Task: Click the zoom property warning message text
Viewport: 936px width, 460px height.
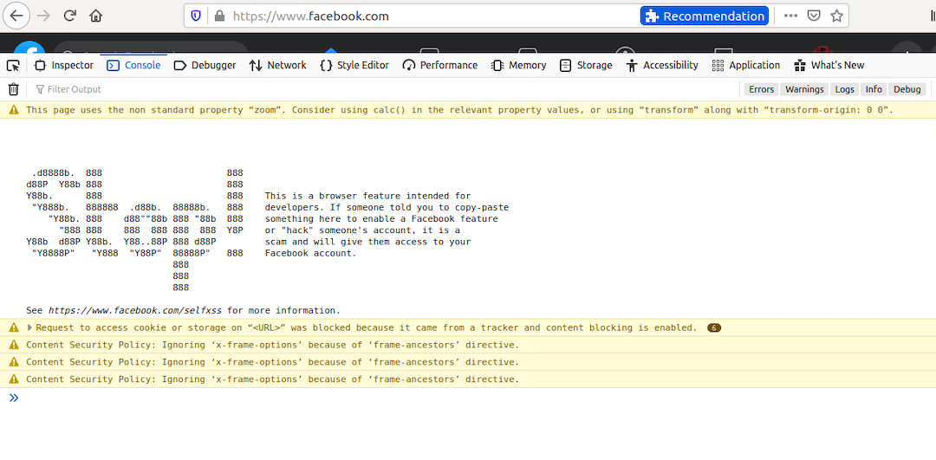Action: pos(459,110)
